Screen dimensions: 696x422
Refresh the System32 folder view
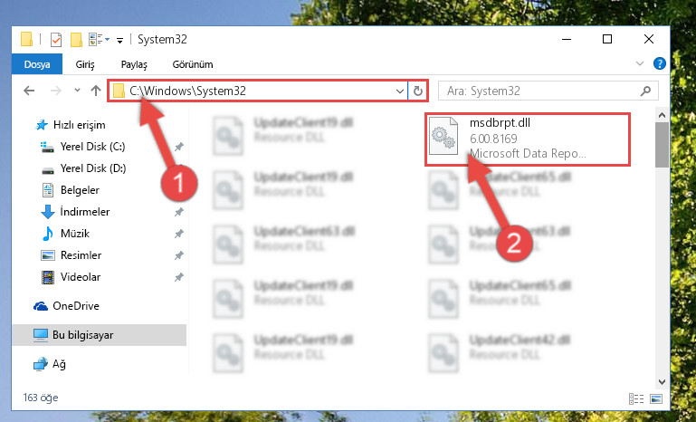(417, 91)
